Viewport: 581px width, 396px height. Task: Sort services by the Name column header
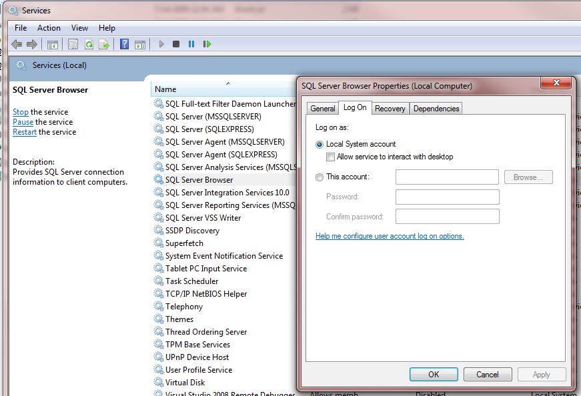pyautogui.click(x=224, y=89)
